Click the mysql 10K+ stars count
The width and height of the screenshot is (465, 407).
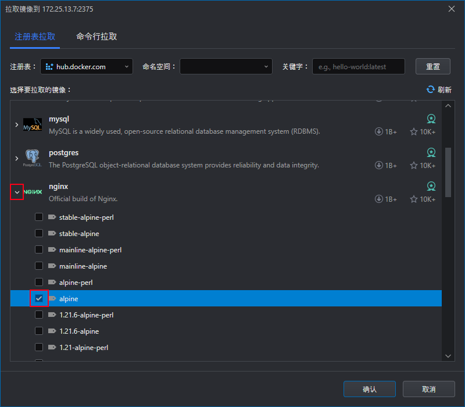click(428, 132)
